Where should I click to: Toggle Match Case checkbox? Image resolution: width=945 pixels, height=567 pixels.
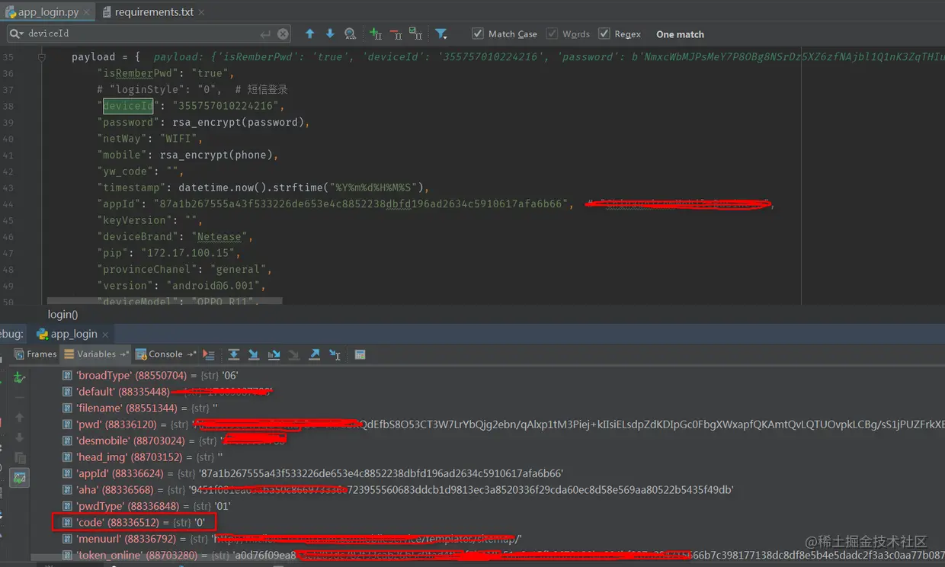point(478,34)
